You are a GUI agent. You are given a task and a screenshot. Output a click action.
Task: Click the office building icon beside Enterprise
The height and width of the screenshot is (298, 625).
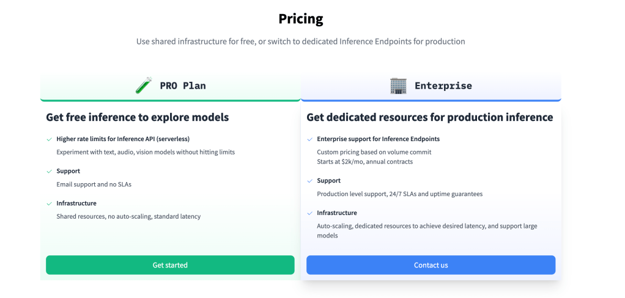click(398, 85)
